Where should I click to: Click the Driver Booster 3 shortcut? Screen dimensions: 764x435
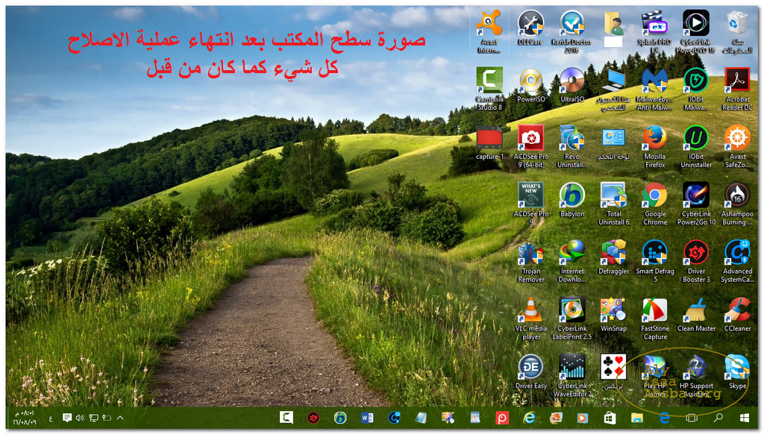click(696, 253)
